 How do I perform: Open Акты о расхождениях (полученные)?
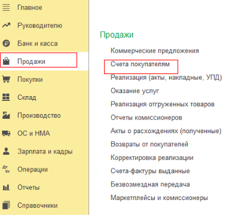tap(166, 131)
